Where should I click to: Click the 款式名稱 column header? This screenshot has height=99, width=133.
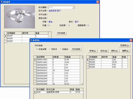(58, 89)
